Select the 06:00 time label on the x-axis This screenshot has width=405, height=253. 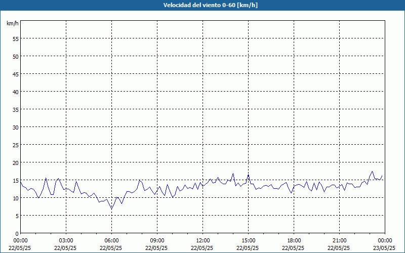tap(111, 240)
